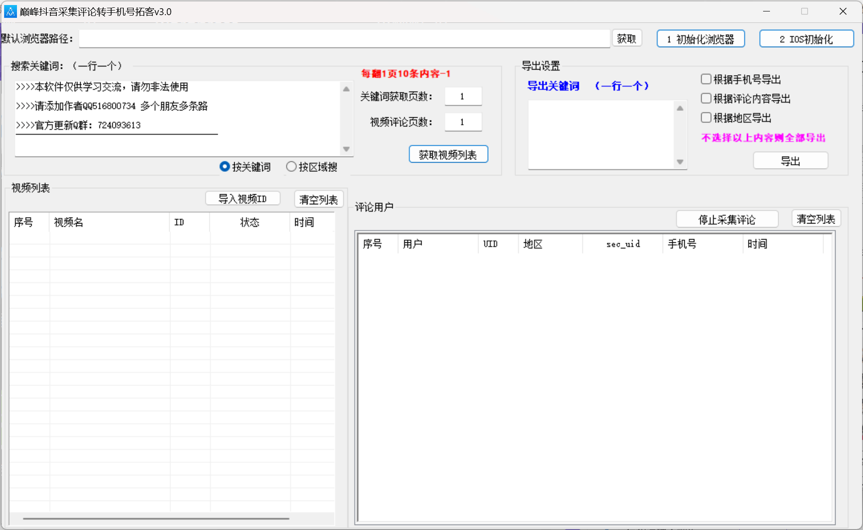863x530 pixels.
Task: Click the magenta note 不选择以上内容则全部导出
Action: 763,138
